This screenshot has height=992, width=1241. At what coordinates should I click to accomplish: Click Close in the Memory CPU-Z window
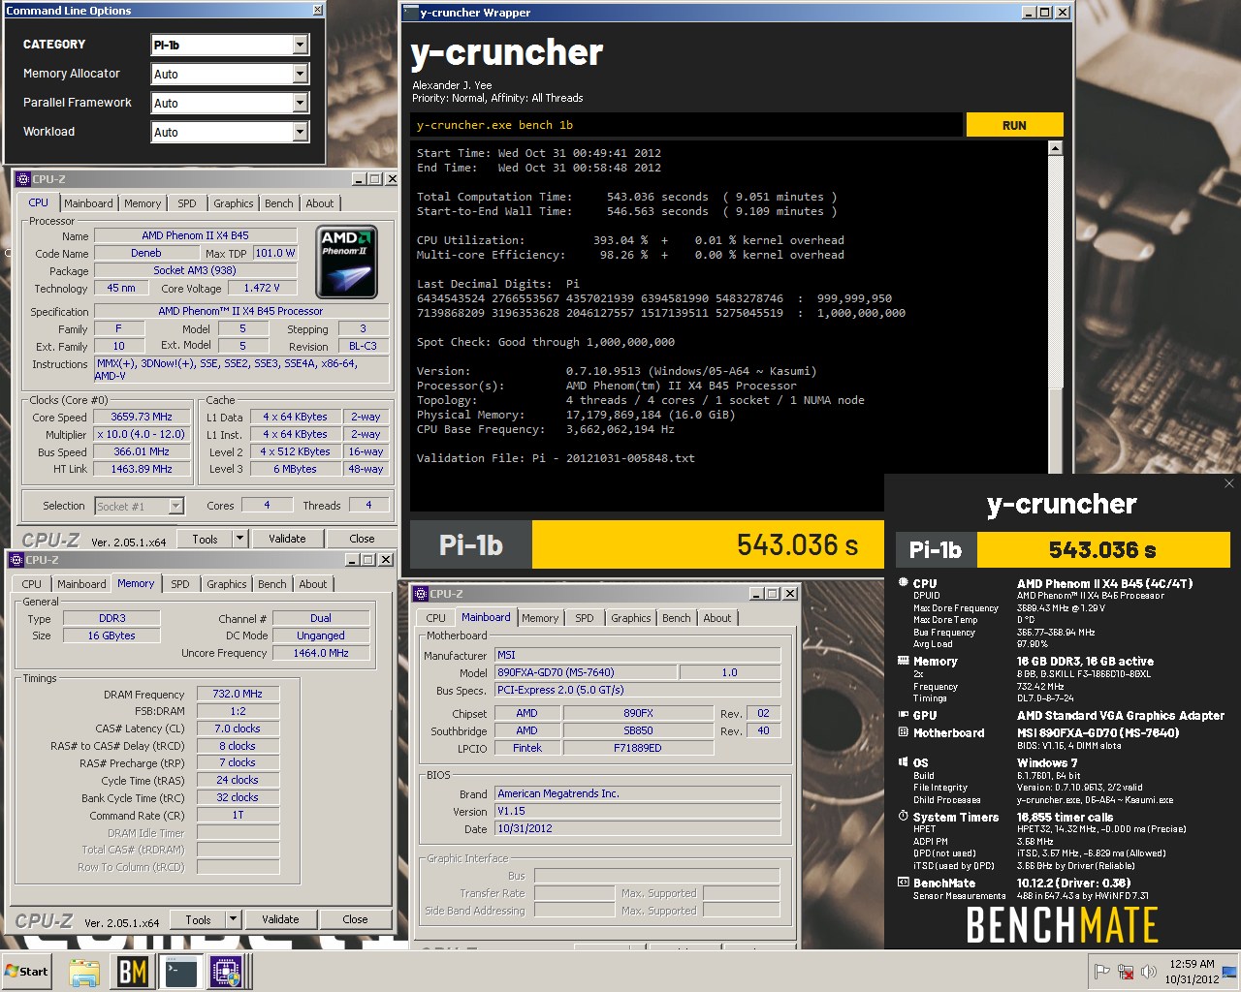point(355,919)
